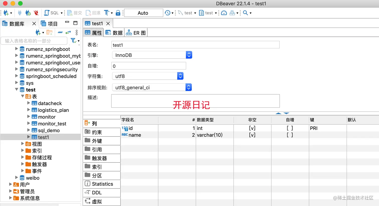Screen dimensions: 379x206
Task: Open the 引擎 InnoDB dropdown
Action: pyautogui.click(x=152, y=55)
